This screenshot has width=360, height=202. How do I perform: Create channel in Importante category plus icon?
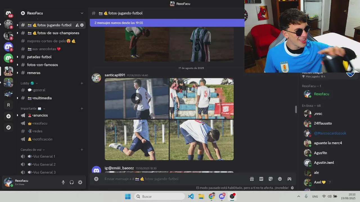click(82, 108)
